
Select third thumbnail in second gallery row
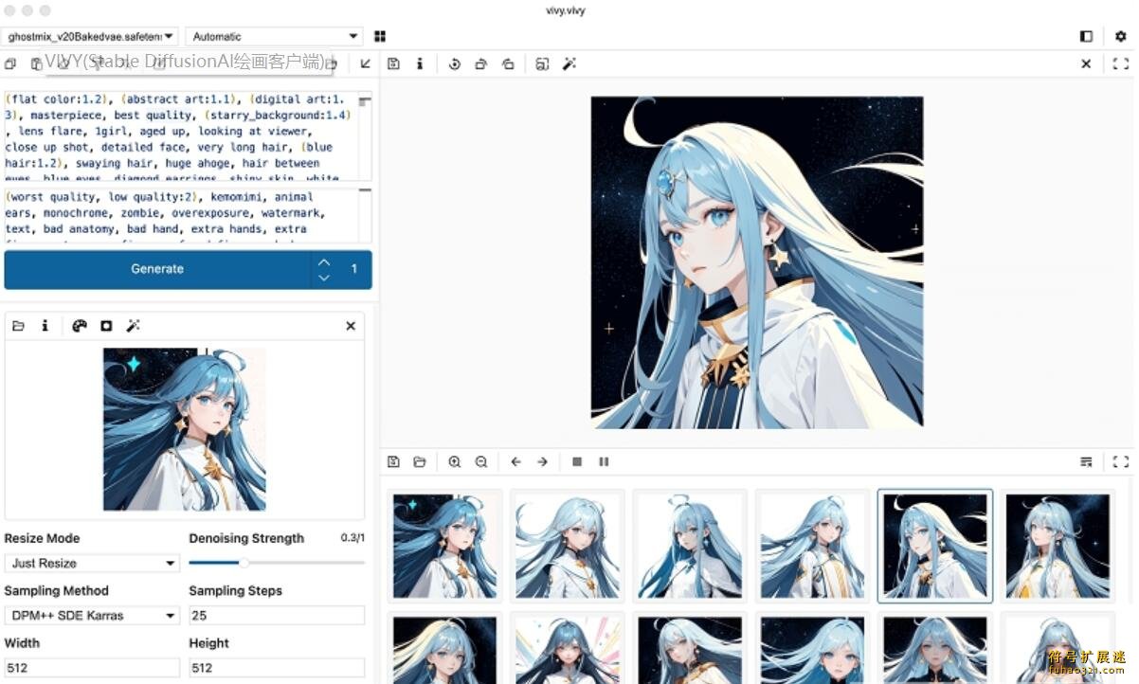[x=690, y=648]
